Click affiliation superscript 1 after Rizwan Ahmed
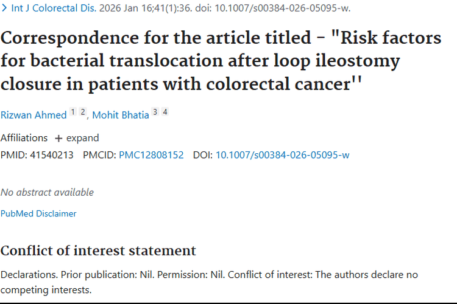The image size is (457, 304). (73, 112)
